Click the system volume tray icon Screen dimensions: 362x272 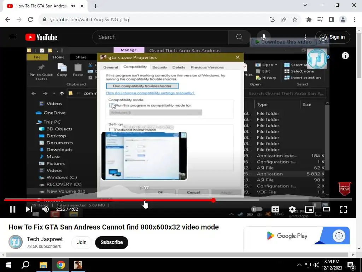pyautogui.click(x=316, y=265)
